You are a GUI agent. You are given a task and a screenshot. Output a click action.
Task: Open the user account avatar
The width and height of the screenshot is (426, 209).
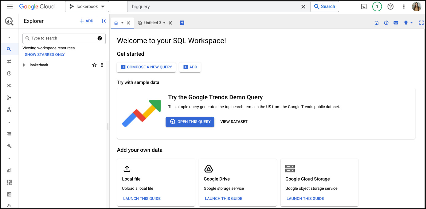416,6
